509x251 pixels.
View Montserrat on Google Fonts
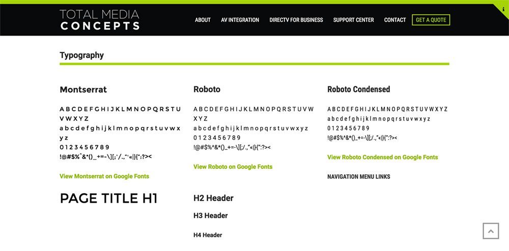tap(104, 176)
